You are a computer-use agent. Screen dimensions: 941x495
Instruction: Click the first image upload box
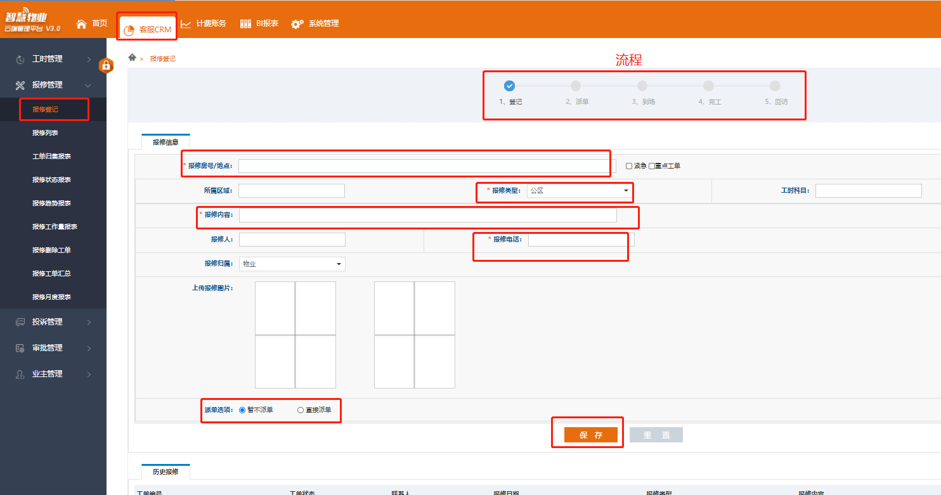[x=295, y=335]
